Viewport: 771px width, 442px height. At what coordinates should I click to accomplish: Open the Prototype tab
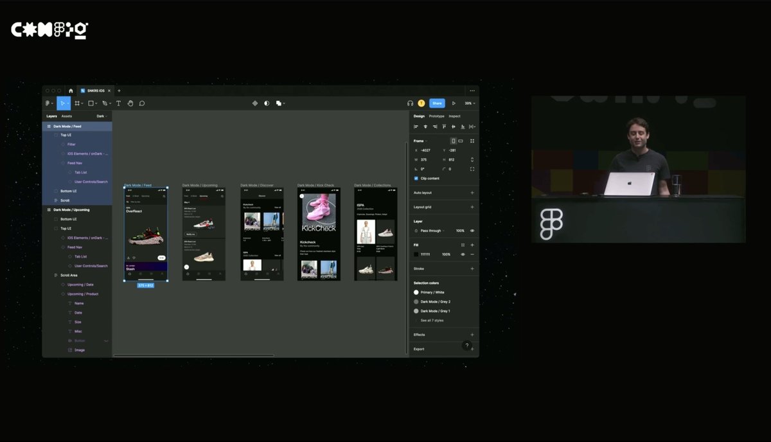click(x=436, y=116)
